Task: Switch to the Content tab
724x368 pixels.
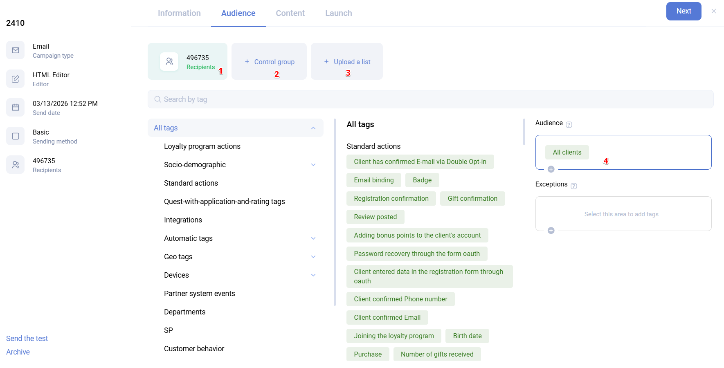Action: (290, 13)
